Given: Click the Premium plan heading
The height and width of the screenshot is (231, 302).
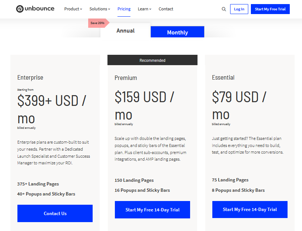Looking at the screenshot, I should pos(126,78).
